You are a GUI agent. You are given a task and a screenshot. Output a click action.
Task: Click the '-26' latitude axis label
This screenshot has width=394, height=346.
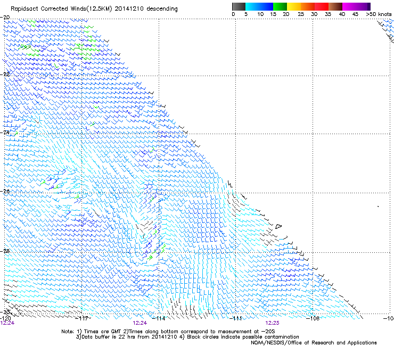pyautogui.click(x=5, y=192)
